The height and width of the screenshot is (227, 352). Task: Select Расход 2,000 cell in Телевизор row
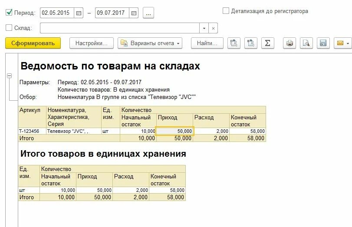tap(211, 131)
